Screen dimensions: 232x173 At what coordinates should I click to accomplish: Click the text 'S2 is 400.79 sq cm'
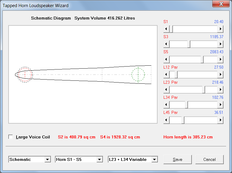pos(77,137)
